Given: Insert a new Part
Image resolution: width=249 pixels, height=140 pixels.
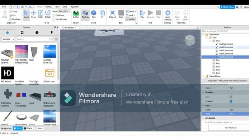Looking at the screenshot, I should [x=94, y=14].
